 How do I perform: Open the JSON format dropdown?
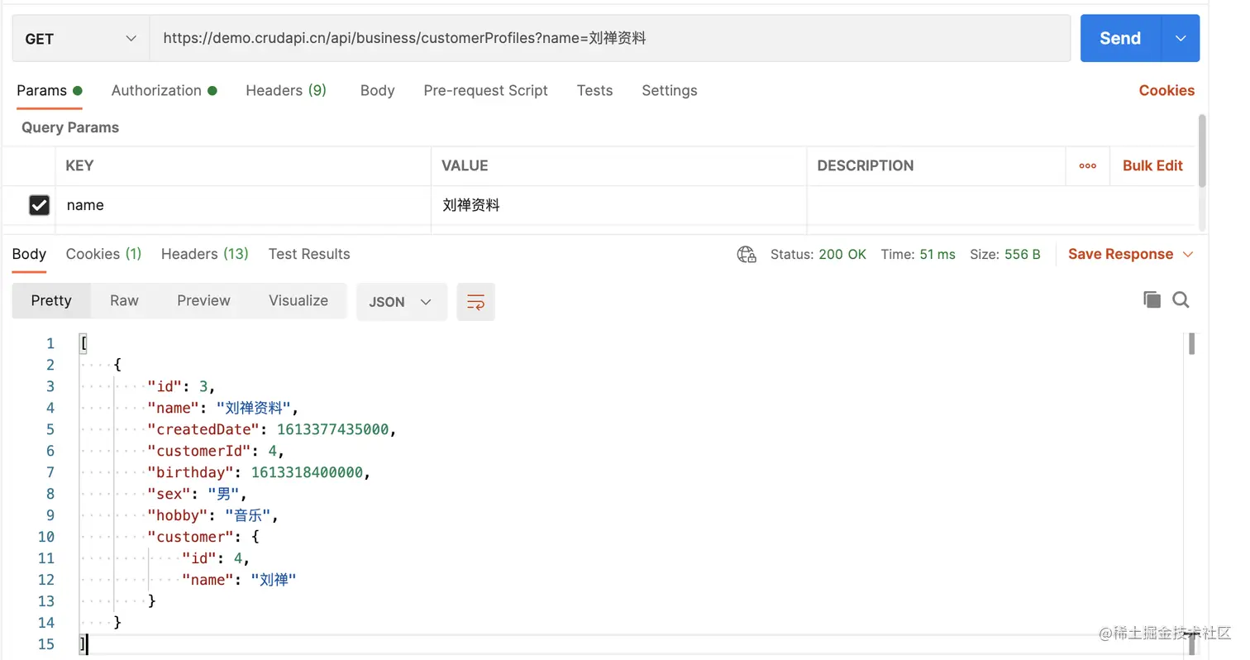coord(401,302)
